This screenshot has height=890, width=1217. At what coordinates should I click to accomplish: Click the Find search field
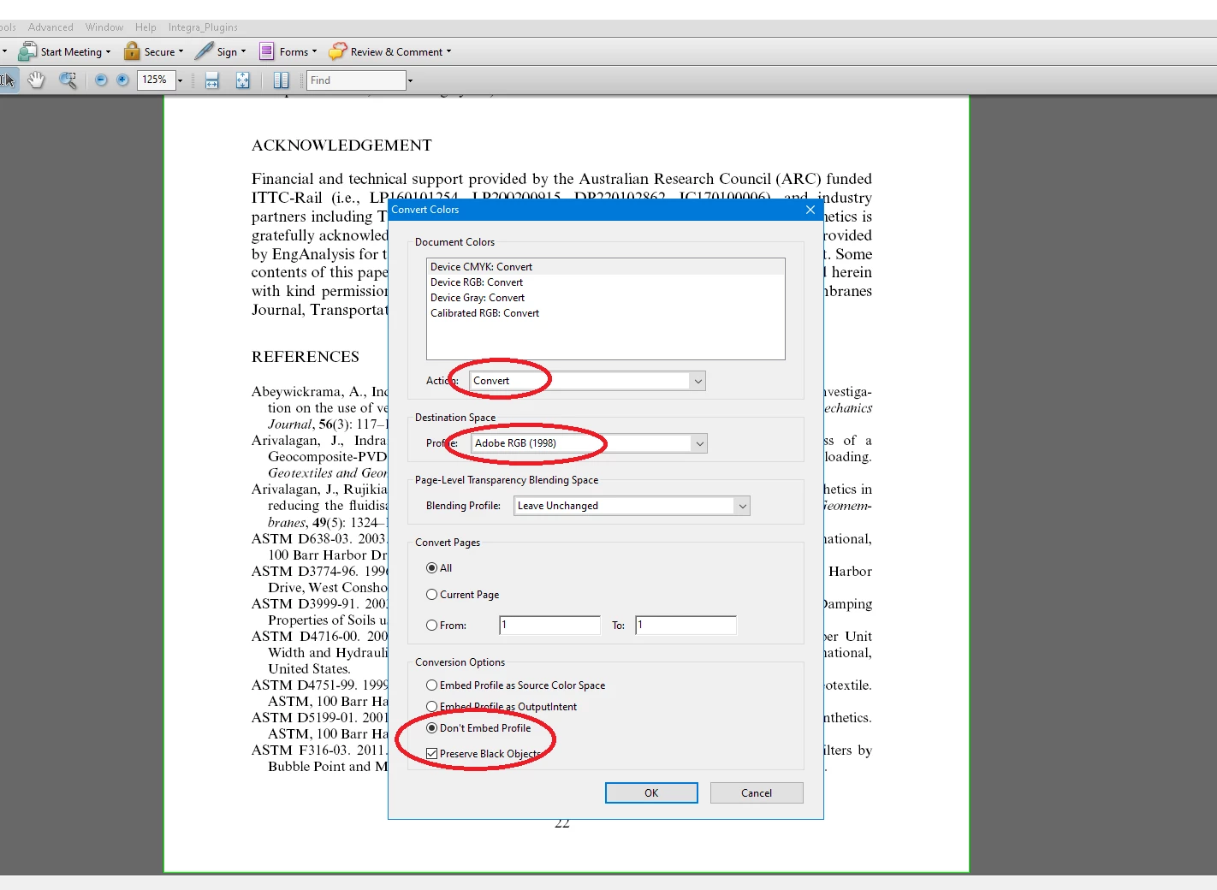pos(356,80)
